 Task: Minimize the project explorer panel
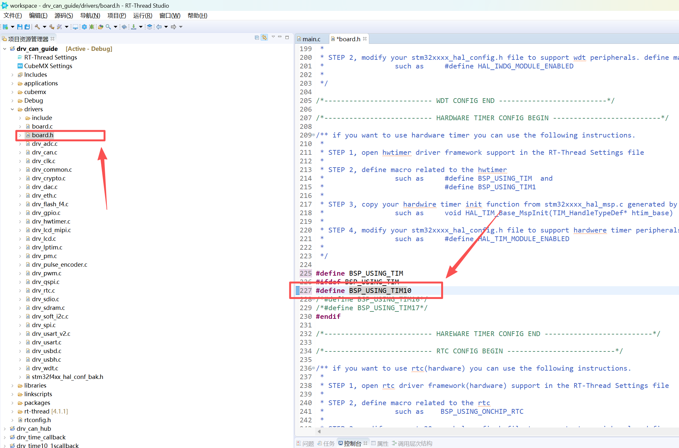280,37
